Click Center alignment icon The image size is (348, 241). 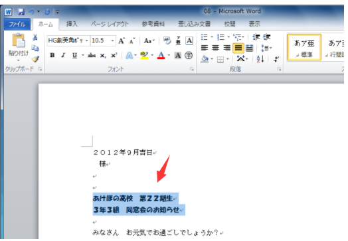(215, 48)
